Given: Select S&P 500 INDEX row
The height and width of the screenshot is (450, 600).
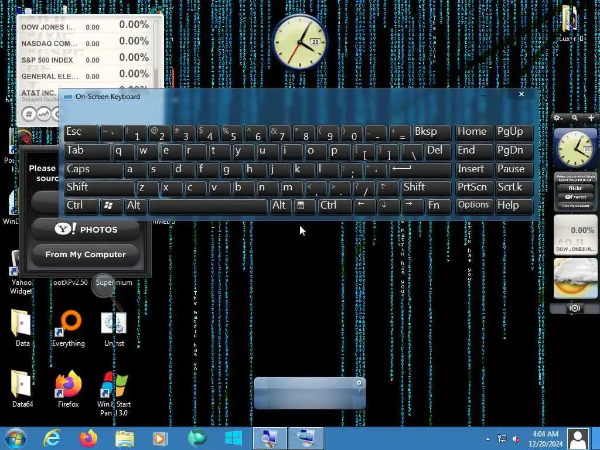Looking at the screenshot, I should point(85,59).
